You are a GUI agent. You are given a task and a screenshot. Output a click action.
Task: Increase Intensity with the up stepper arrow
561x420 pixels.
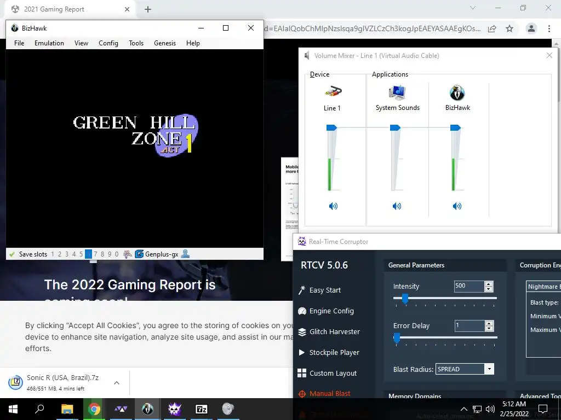[489, 284]
